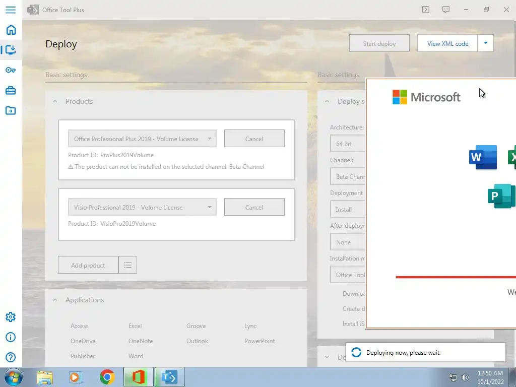Click the Microsoft logo in installer window
Screen dimensions: 516x387
pos(426,97)
